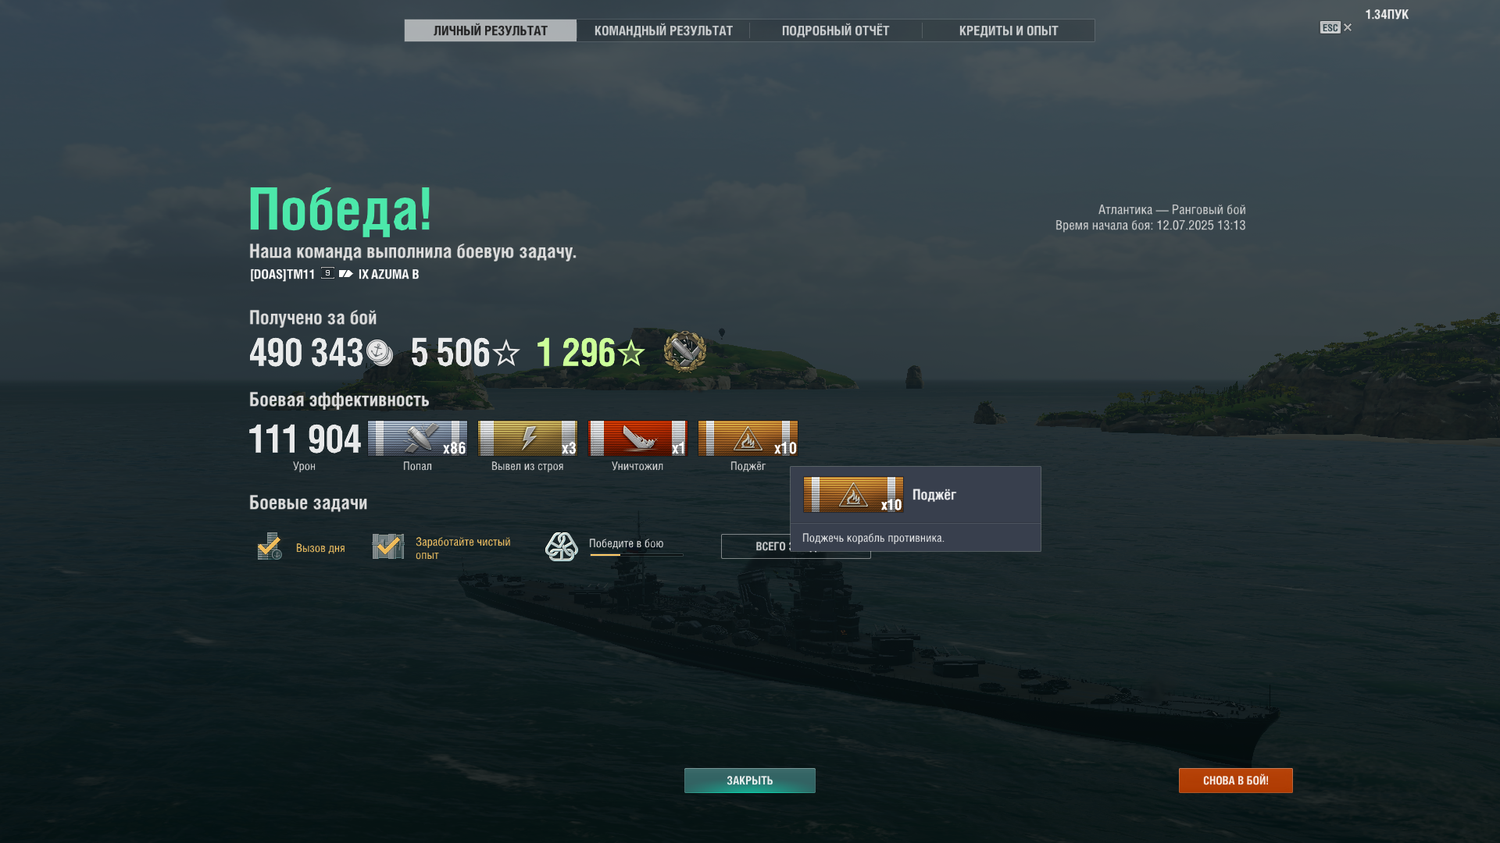The image size is (1500, 843).
Task: Open the Кредиты и опыт tab
Action: point(1009,30)
